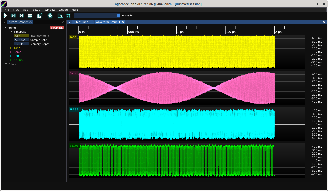Click the 1 µs timeline marker
This screenshot has width=328, height=191.
pyautogui.click(x=180, y=32)
